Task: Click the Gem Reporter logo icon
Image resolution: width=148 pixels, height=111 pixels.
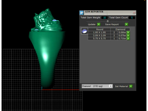Action: pos(82,13)
